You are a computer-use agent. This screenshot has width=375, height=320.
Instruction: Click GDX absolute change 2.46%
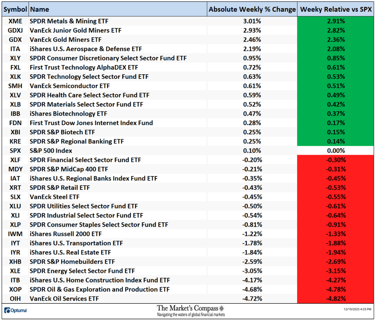252,40
